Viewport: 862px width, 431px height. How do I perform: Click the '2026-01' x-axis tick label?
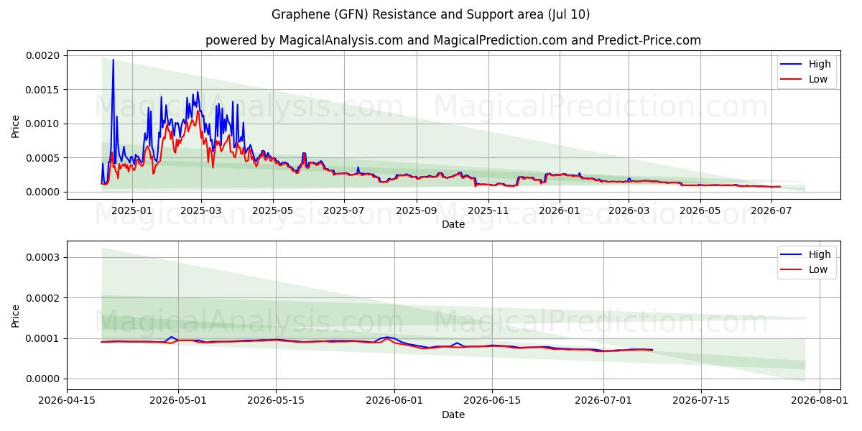pos(560,210)
